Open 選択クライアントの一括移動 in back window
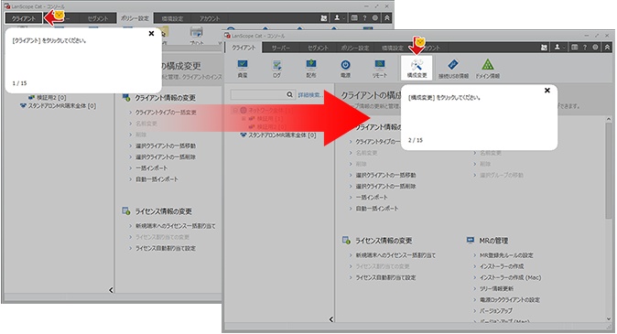 tap(166, 145)
